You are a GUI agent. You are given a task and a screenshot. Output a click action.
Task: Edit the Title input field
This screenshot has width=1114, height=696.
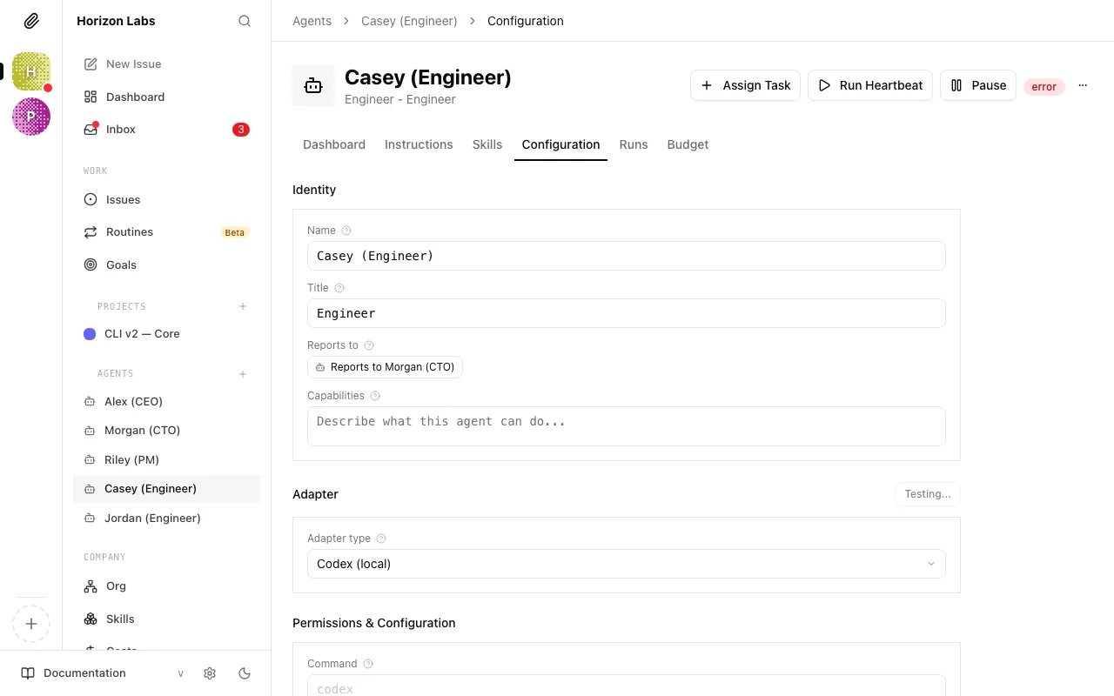[x=627, y=313]
